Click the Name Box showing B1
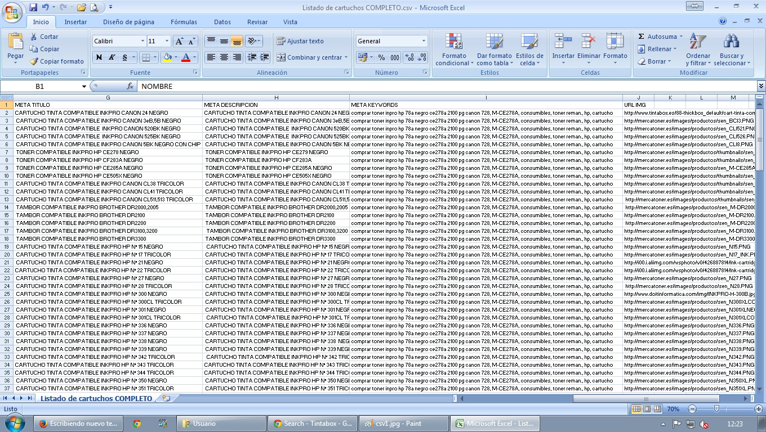 click(x=41, y=86)
